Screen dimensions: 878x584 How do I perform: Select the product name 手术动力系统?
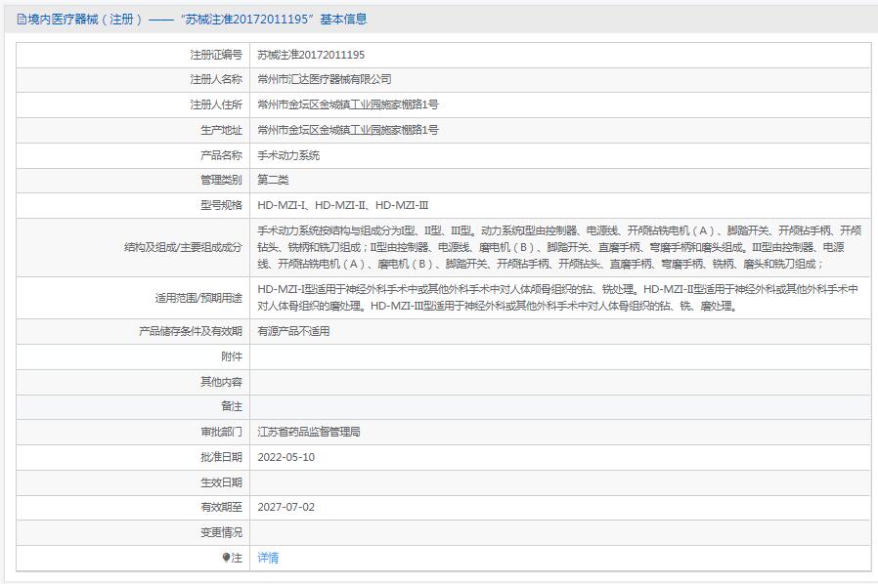click(288, 155)
